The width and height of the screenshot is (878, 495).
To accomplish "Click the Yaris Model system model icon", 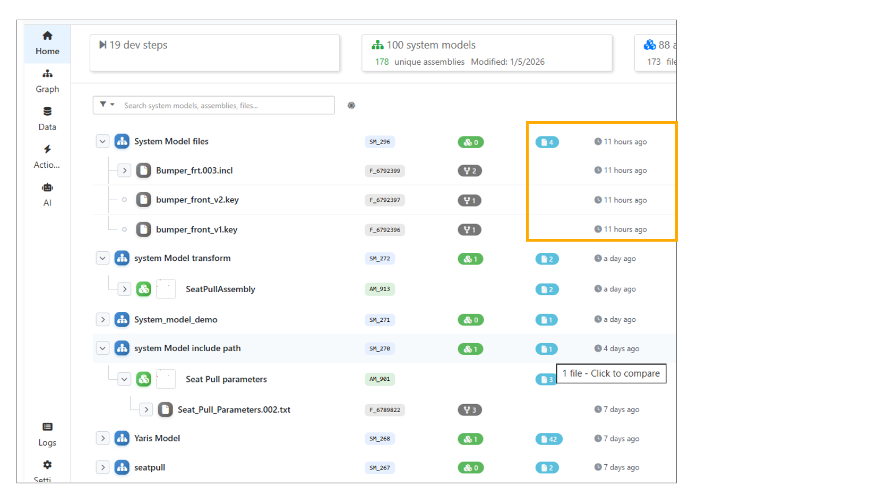I will [122, 438].
